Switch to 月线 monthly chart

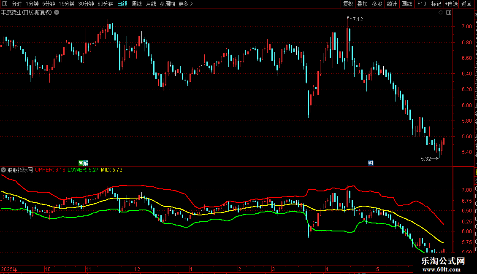[151, 4]
